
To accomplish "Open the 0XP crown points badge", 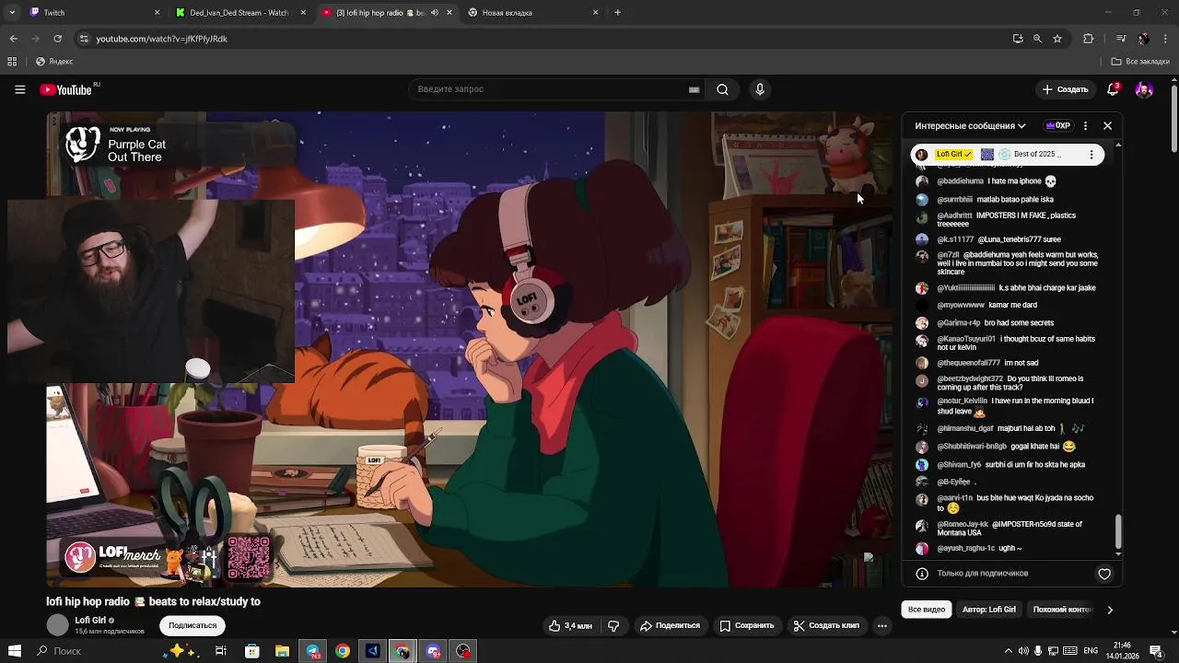I will pyautogui.click(x=1057, y=125).
